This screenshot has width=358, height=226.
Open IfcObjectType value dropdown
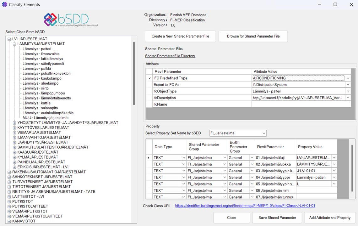click(x=348, y=91)
